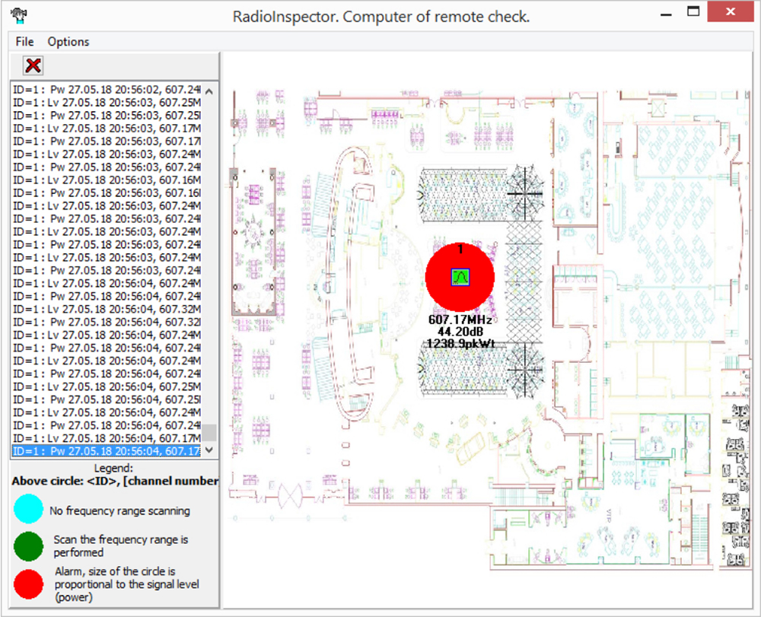Screen dimensions: 761x617
Task: Select the first log entry at 20:56:02
Action: [x=107, y=90]
